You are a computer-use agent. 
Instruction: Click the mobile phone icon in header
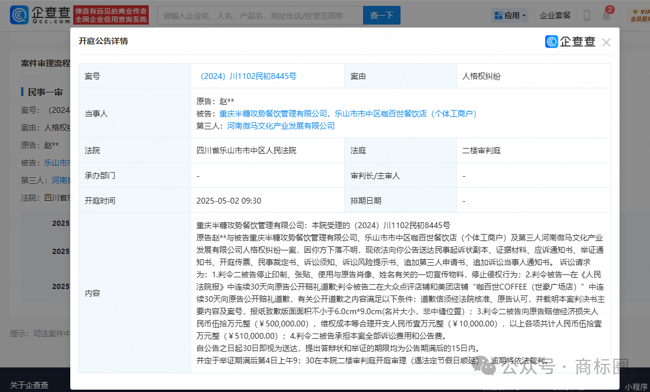(x=586, y=15)
